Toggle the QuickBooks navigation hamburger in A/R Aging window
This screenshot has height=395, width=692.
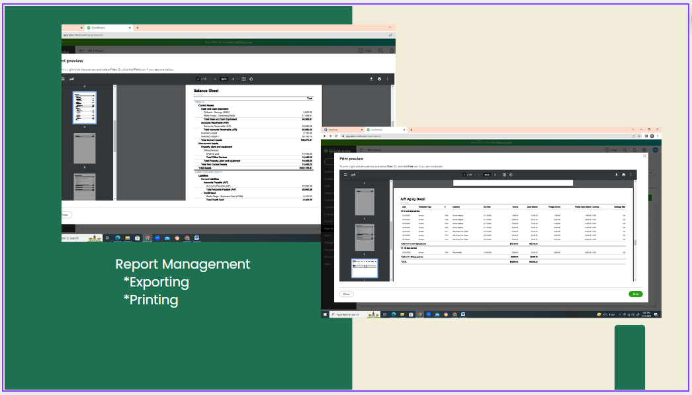point(363,150)
